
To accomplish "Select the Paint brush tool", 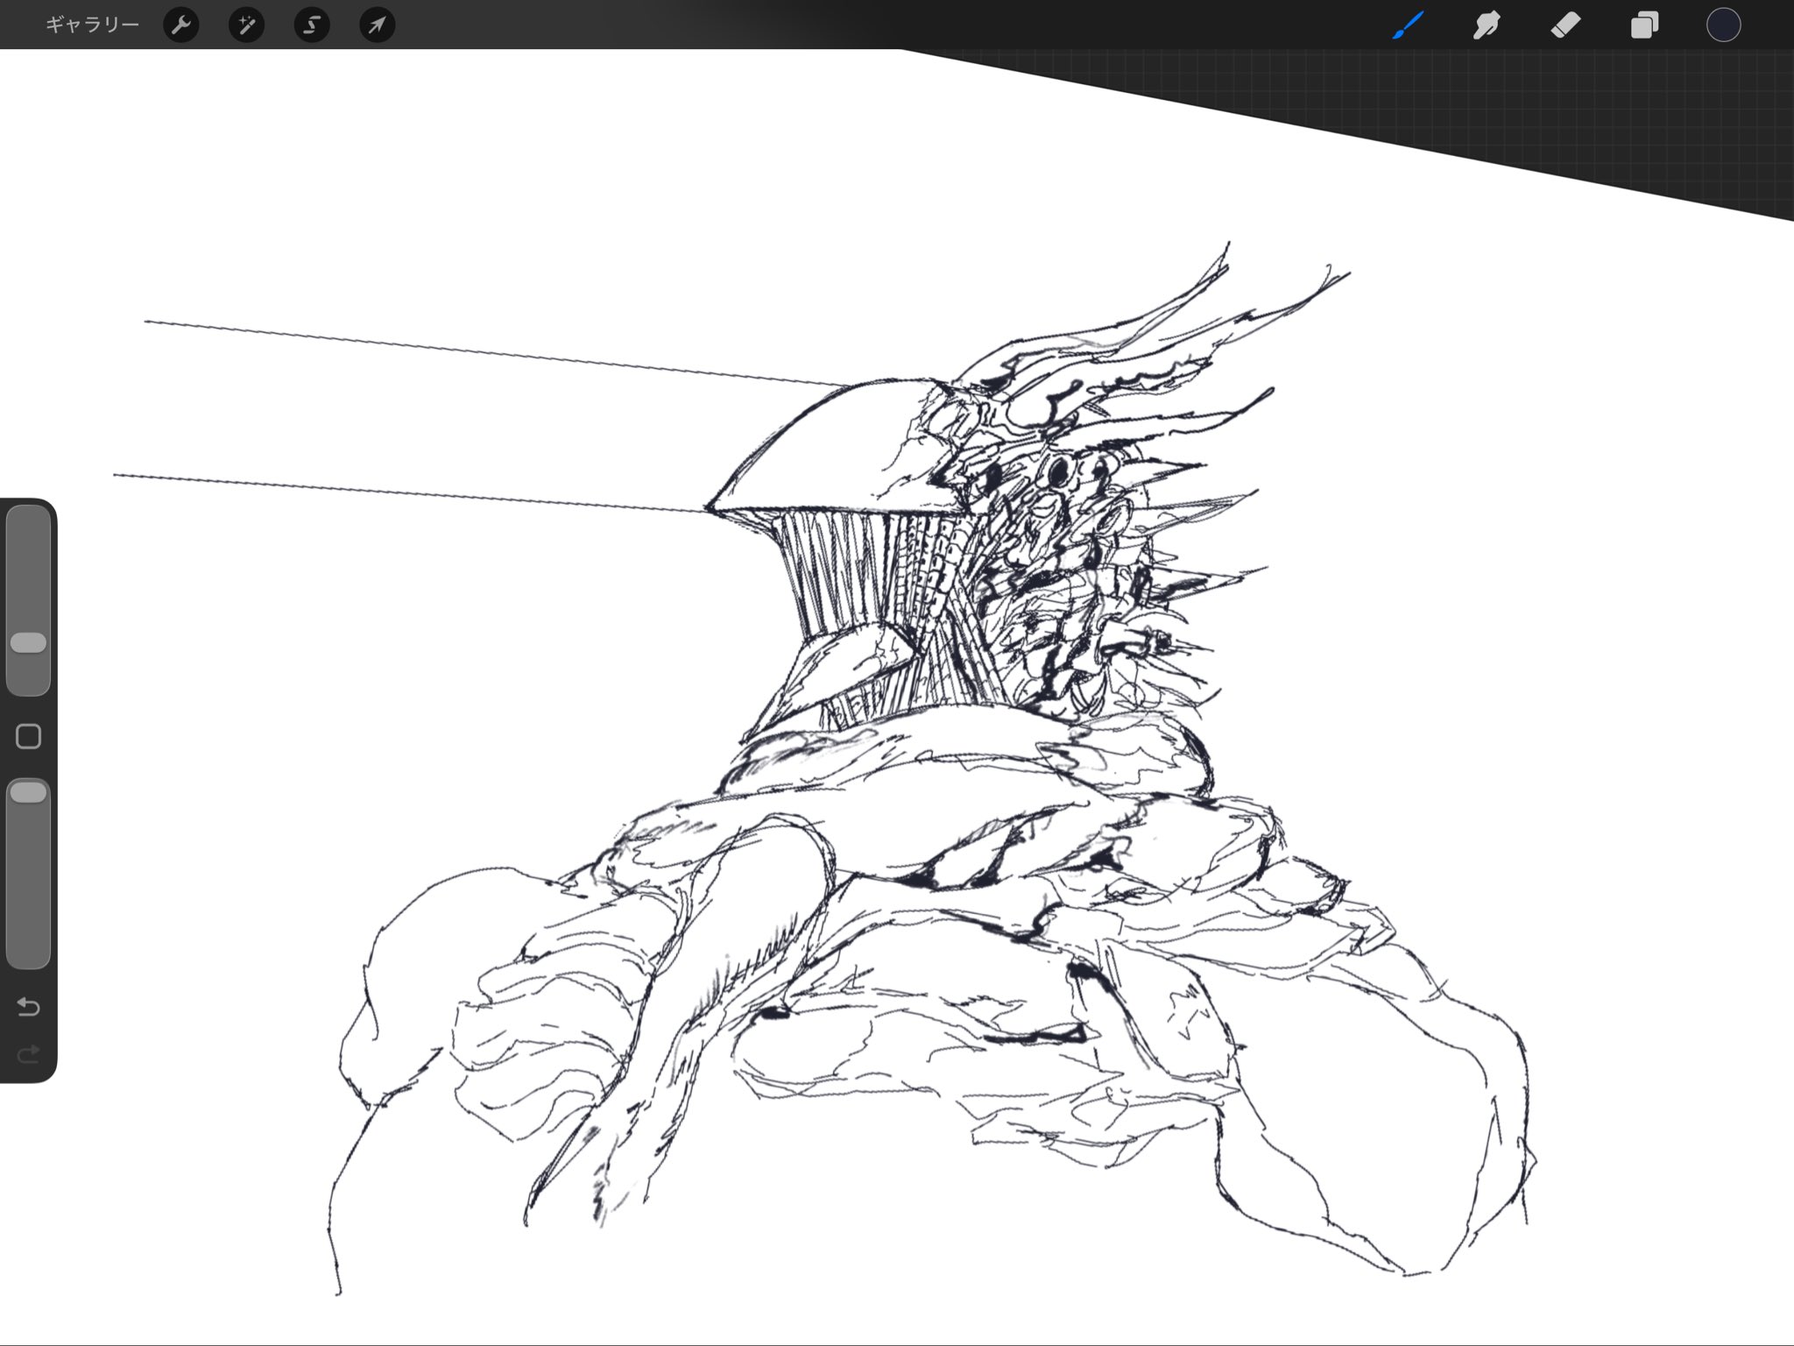I will (x=1408, y=25).
